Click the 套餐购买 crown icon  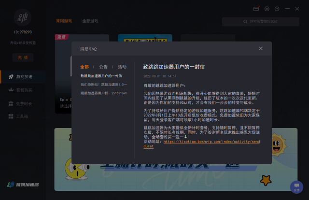tap(11, 90)
